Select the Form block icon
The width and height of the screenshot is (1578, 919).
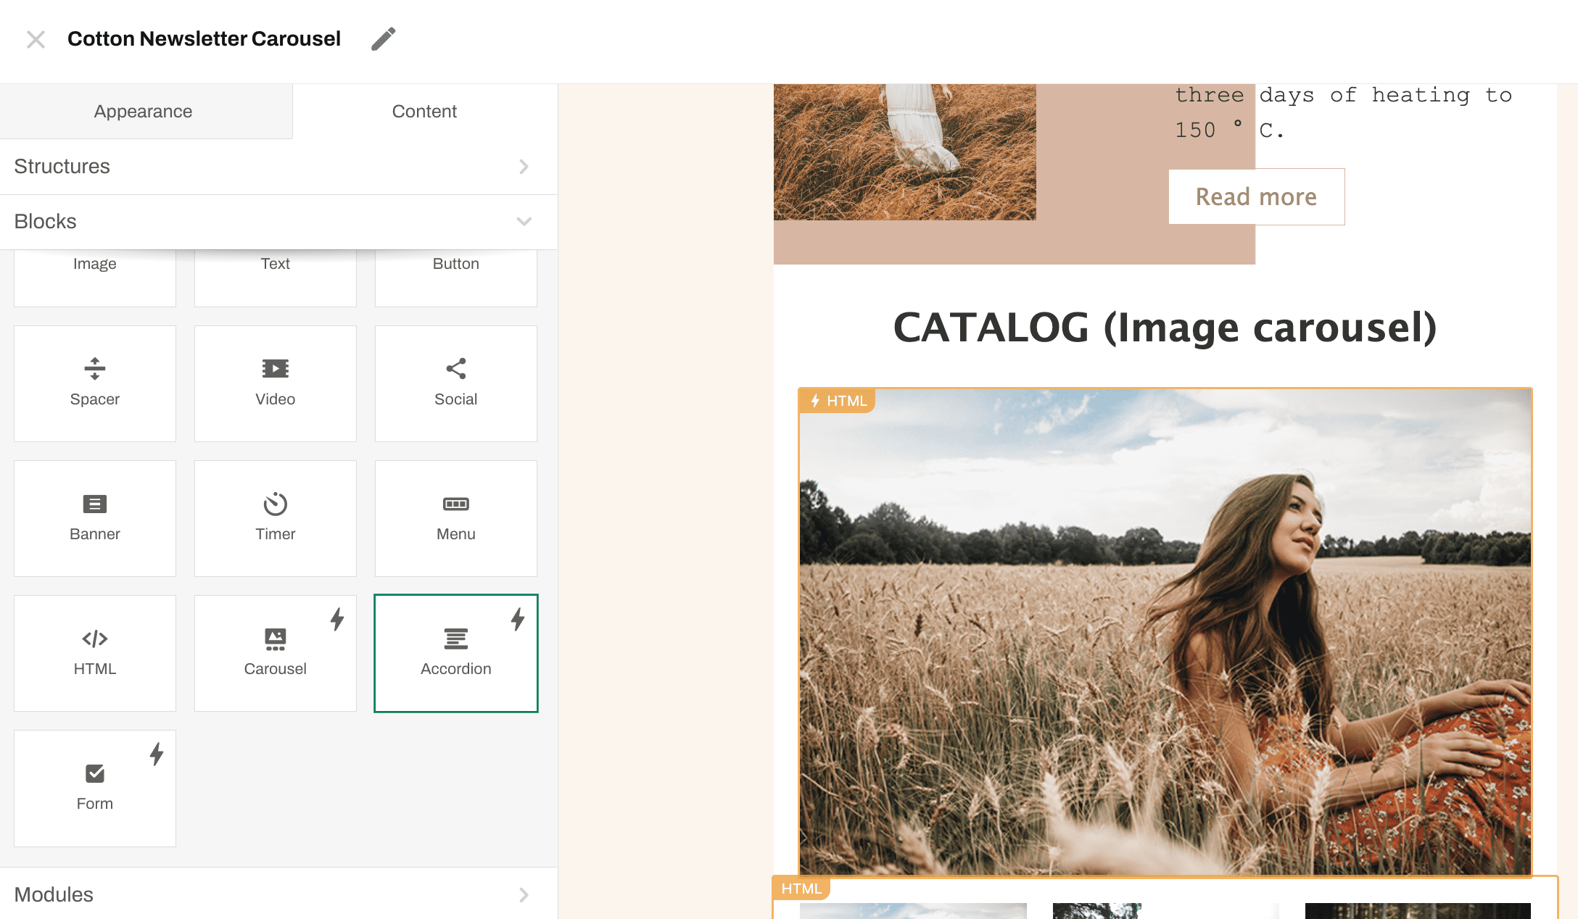point(95,773)
